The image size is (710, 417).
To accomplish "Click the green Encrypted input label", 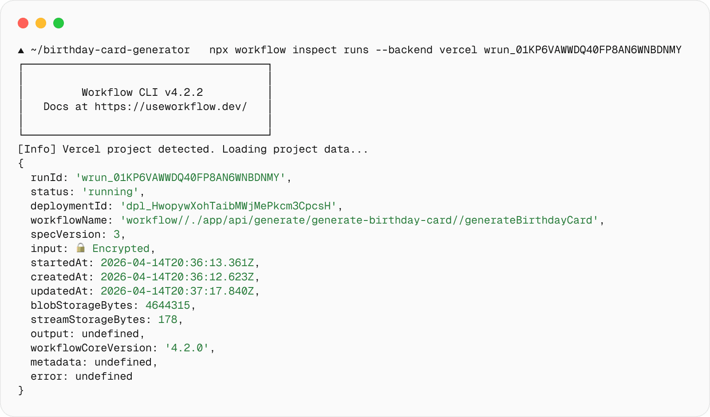I will pos(121,248).
